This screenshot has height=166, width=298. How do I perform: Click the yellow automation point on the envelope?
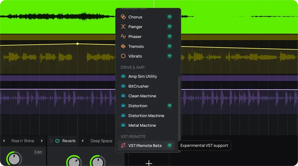point(78,44)
